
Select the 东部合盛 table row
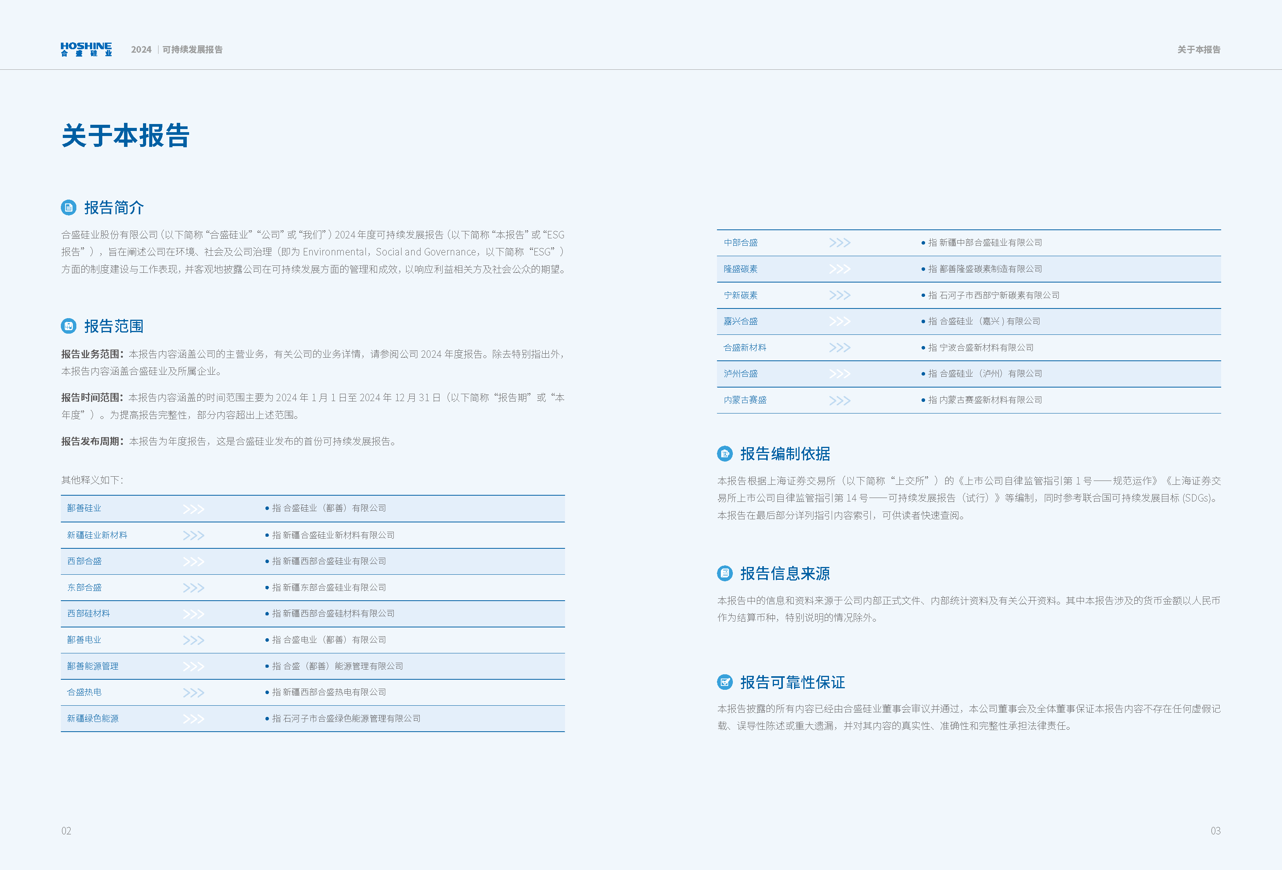84,587
